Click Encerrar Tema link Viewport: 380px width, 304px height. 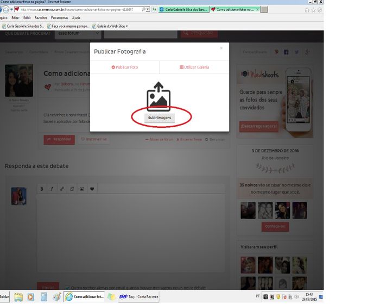pyautogui.click(x=189, y=139)
